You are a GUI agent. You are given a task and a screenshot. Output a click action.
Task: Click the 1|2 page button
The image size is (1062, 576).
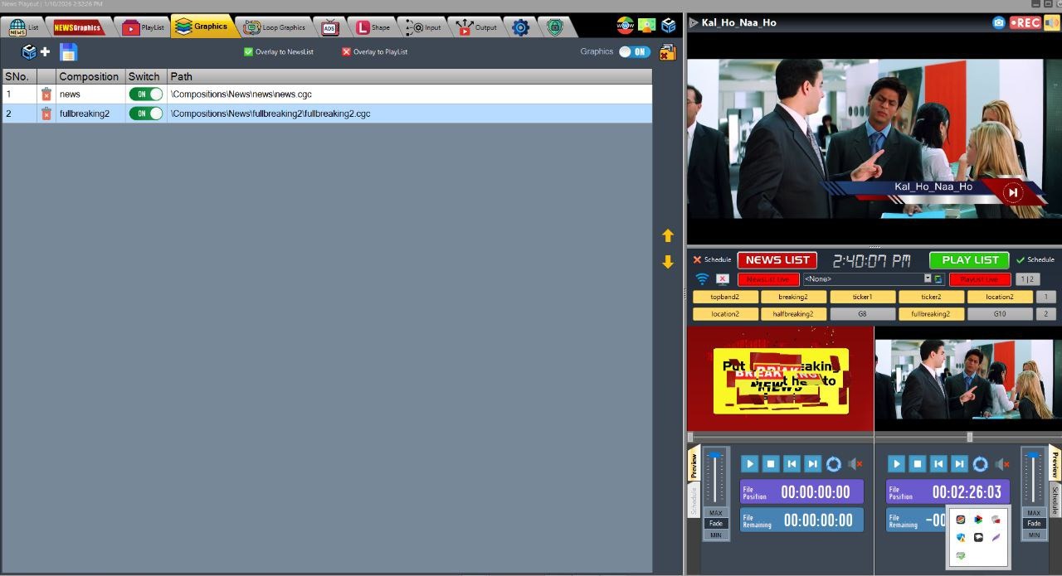(x=1027, y=279)
